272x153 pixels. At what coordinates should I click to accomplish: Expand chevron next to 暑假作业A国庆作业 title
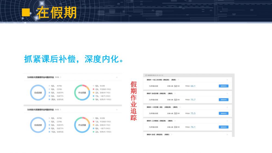(61, 78)
